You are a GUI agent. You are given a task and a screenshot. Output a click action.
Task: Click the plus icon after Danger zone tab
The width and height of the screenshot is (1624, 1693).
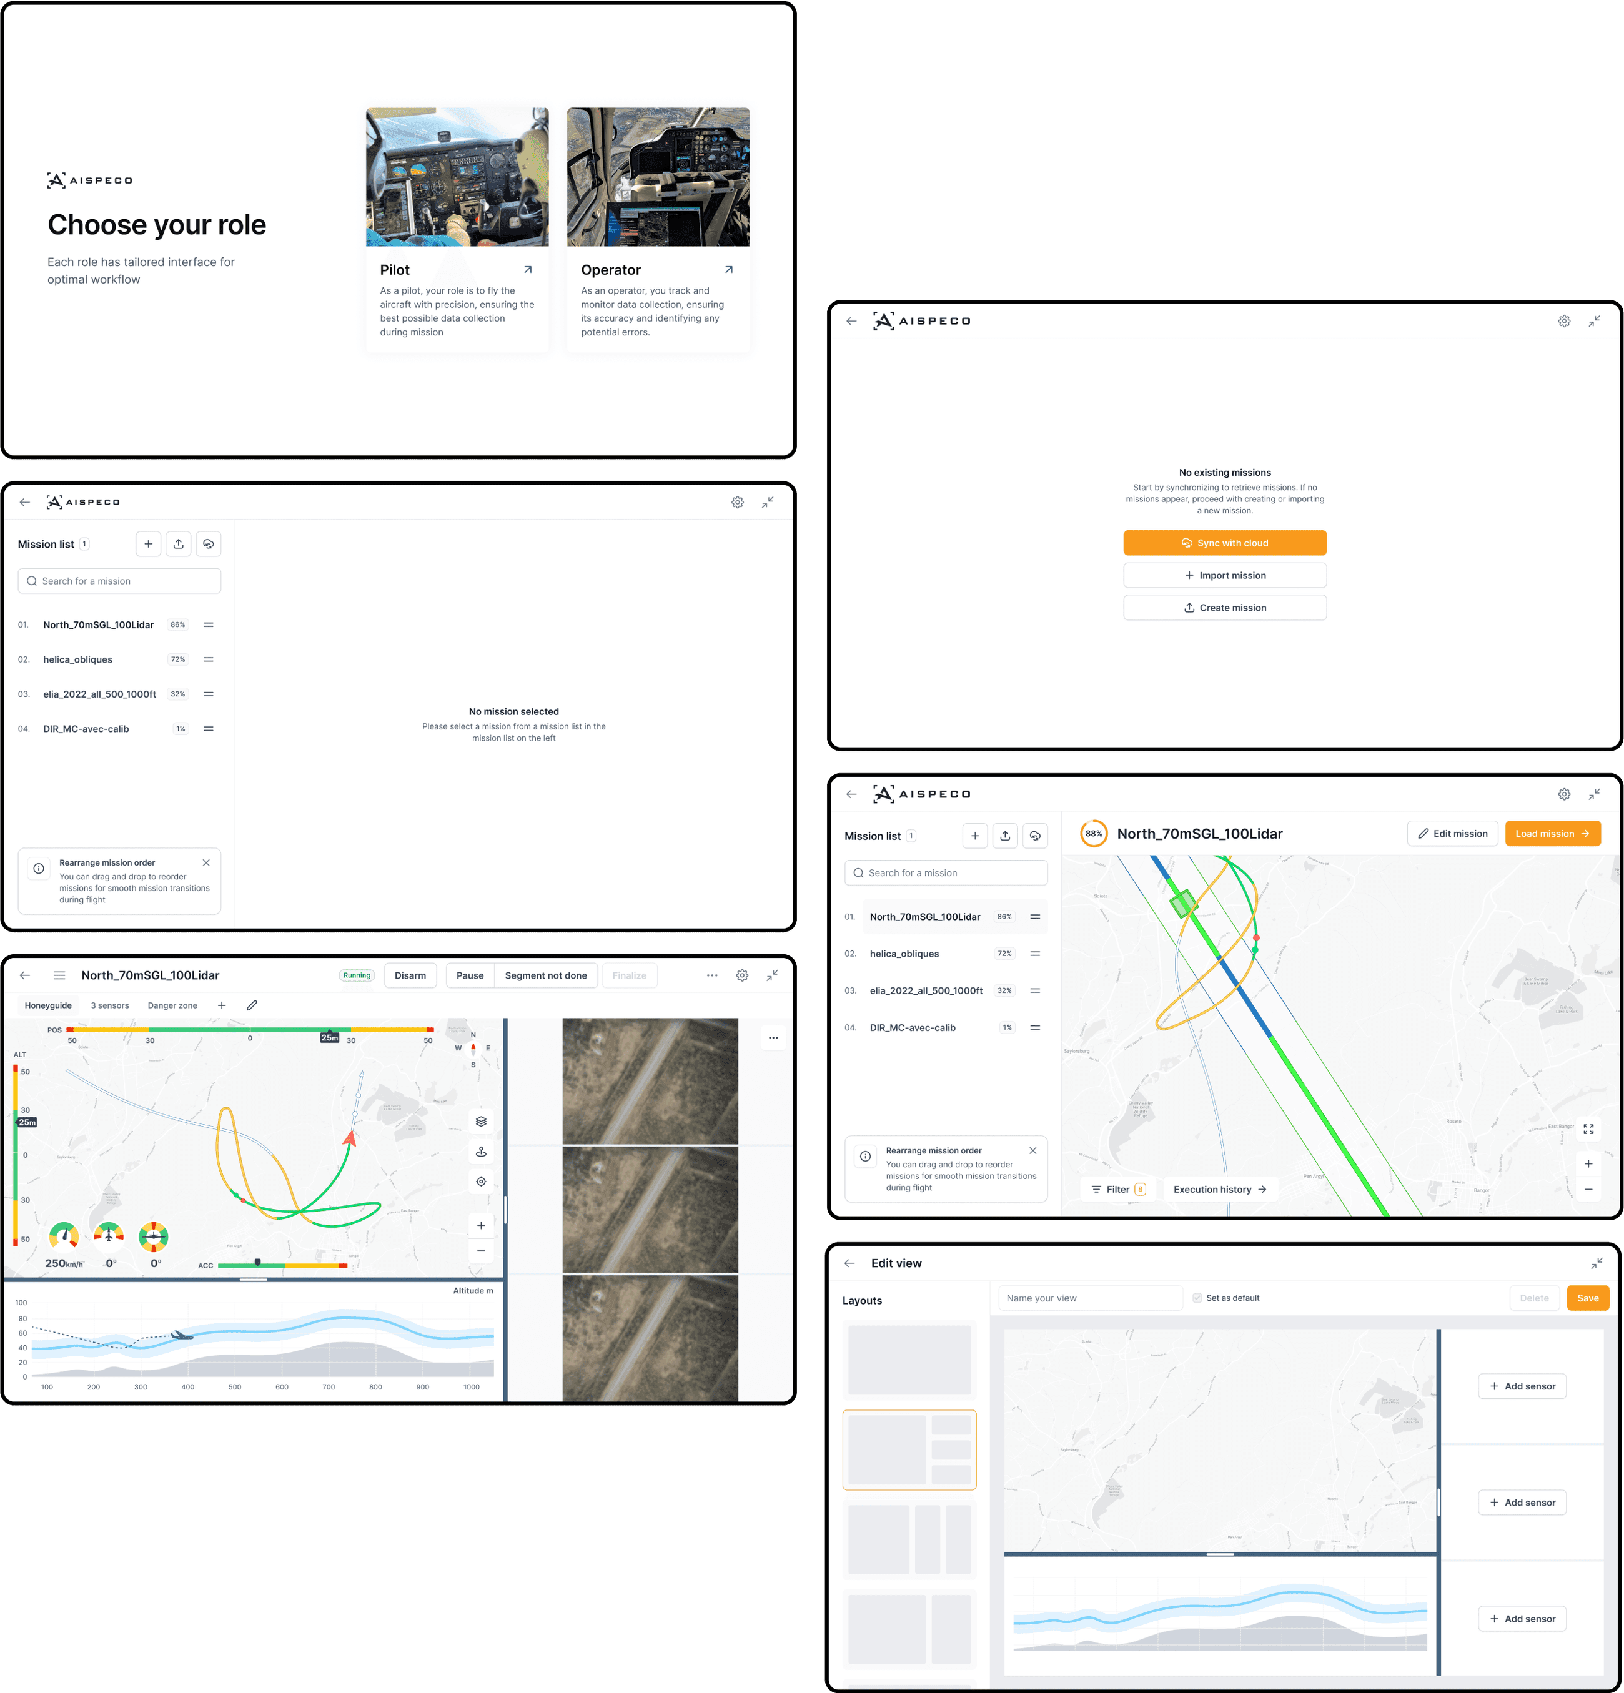pos(222,1005)
